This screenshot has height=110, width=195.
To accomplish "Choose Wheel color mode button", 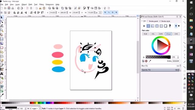I will (168, 34).
